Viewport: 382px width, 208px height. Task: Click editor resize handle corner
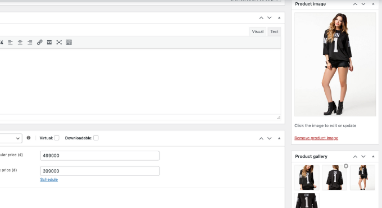(x=279, y=117)
